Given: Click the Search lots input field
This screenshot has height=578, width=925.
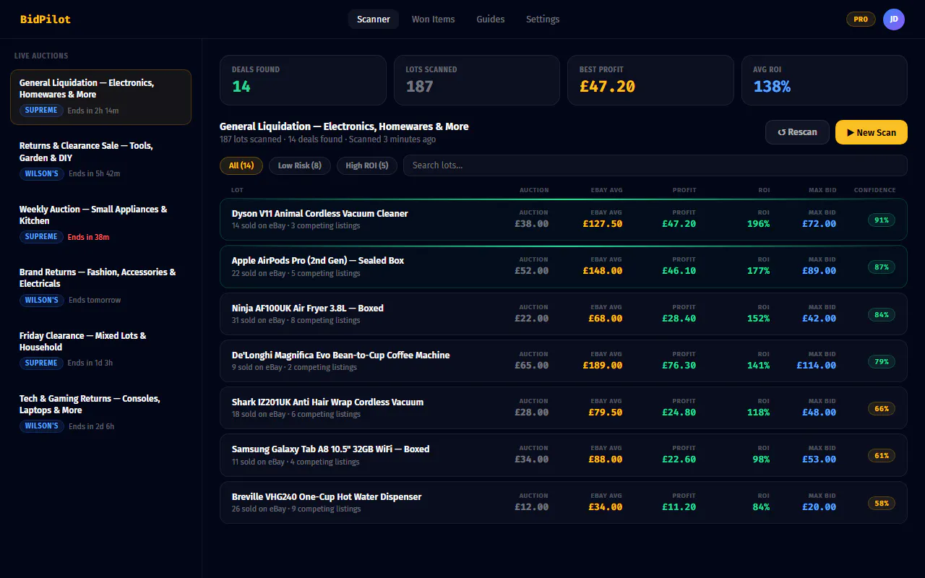Looking at the screenshot, I should coord(655,165).
